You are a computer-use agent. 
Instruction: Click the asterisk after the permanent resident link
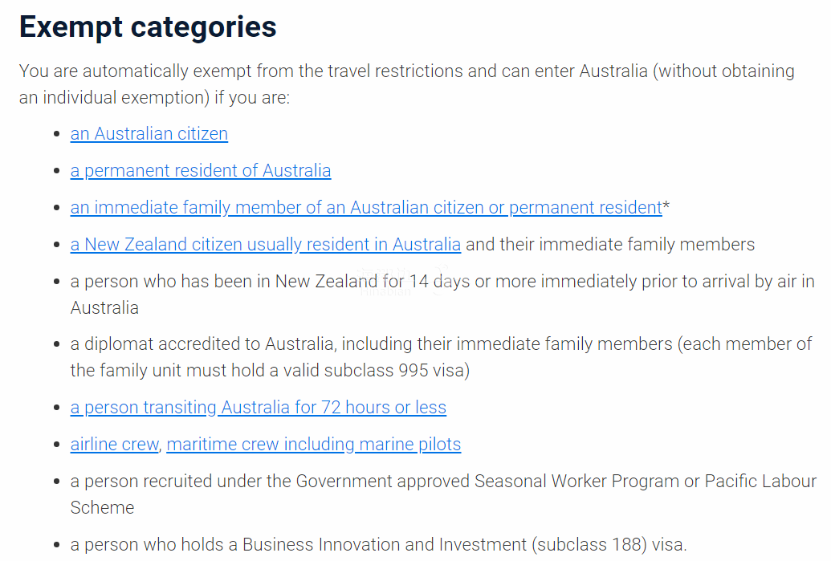[666, 207]
